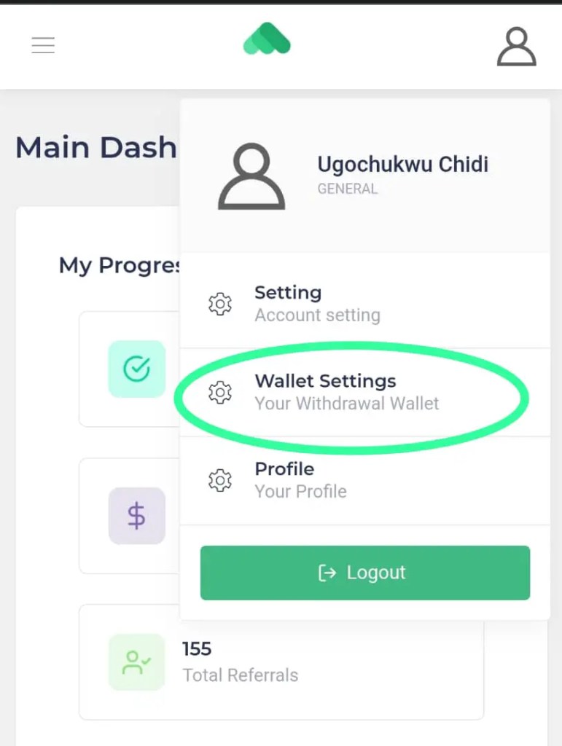Click the gear icon beside Setting
Image resolution: width=562 pixels, height=746 pixels.
click(x=220, y=304)
